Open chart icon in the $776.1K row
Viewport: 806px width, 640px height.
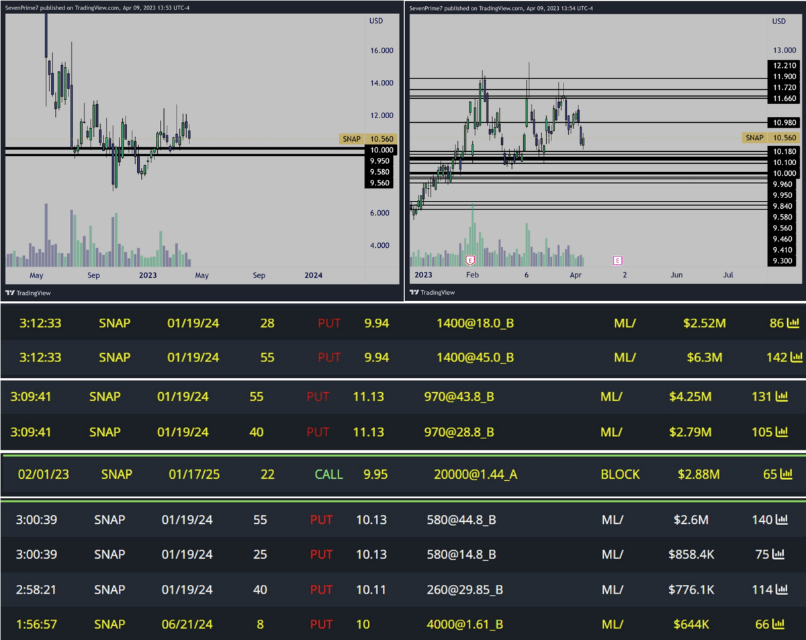pos(782,589)
